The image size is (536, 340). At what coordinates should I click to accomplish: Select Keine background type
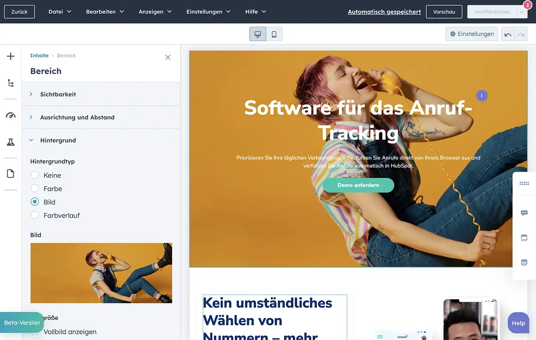coord(35,175)
